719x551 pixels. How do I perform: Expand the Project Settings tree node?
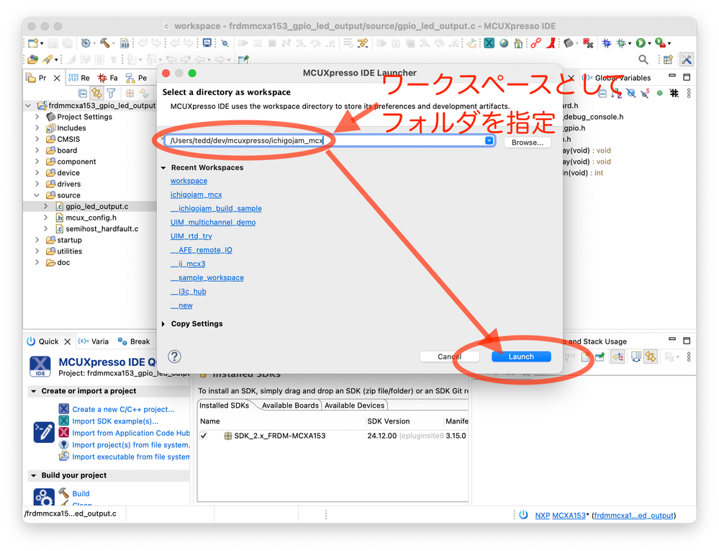tap(37, 117)
